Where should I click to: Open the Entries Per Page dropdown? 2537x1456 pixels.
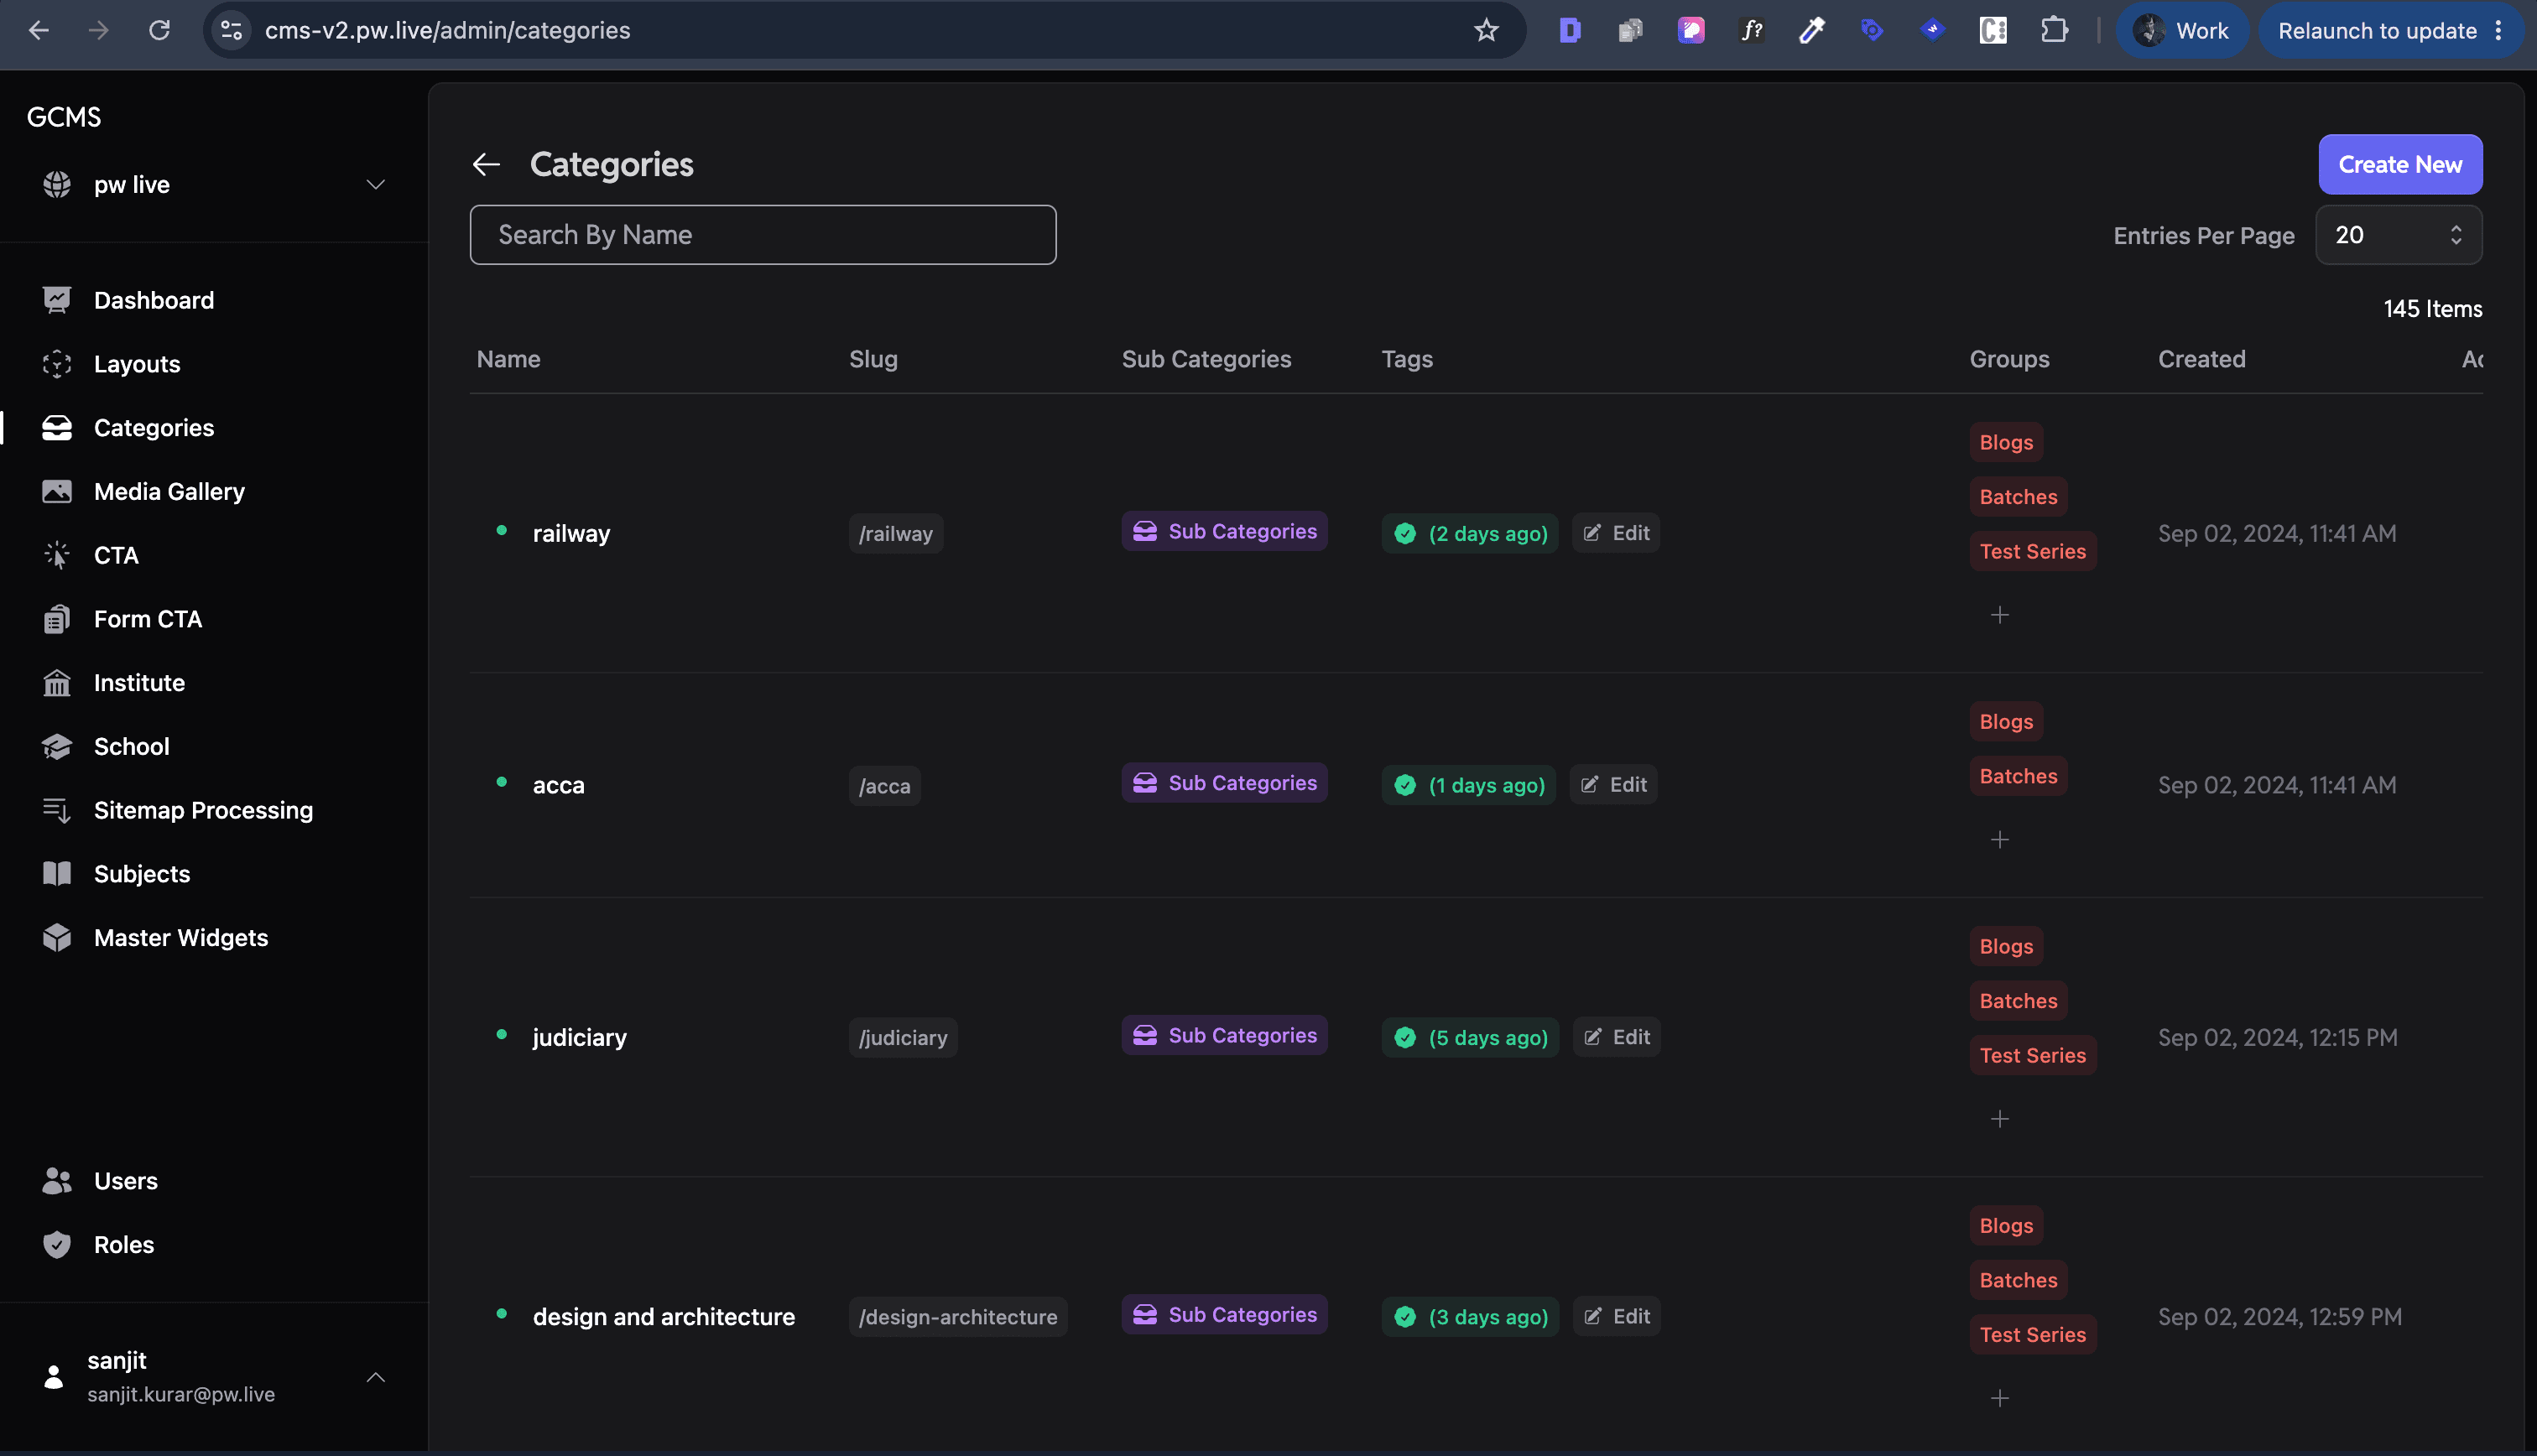tap(2398, 235)
